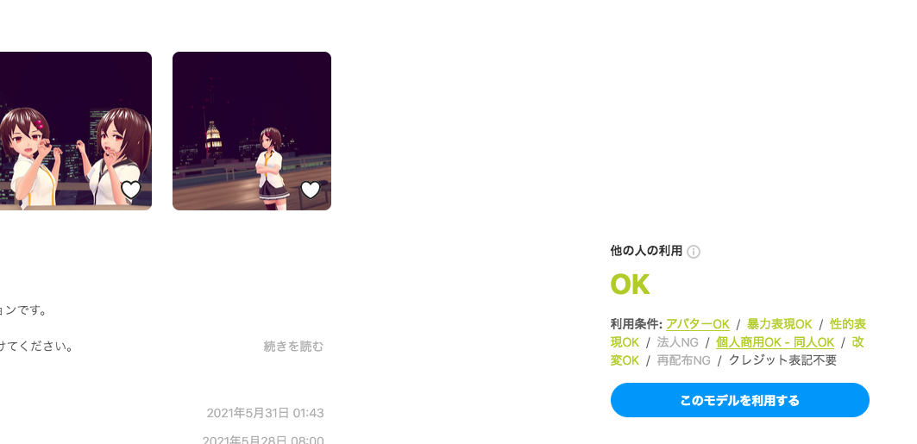Click the large green OK status
This screenshot has height=444, width=917.
[630, 285]
